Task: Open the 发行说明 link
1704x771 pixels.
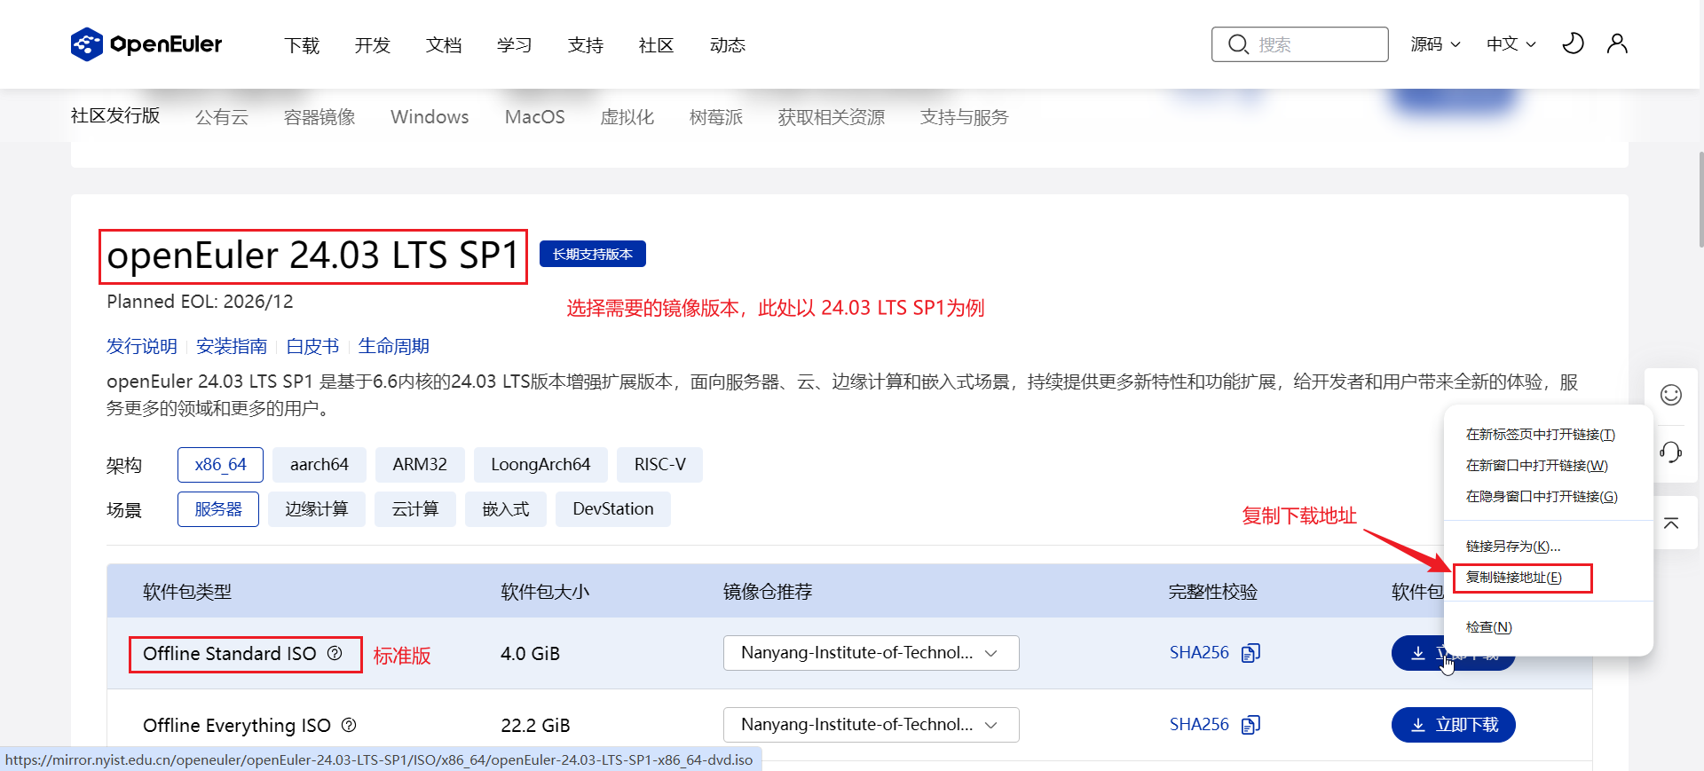Action: click(x=142, y=346)
